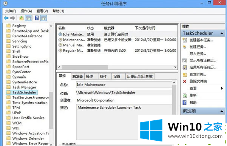
Task: Select the Maintenance Configurator task row
Action: [x=117, y=40]
